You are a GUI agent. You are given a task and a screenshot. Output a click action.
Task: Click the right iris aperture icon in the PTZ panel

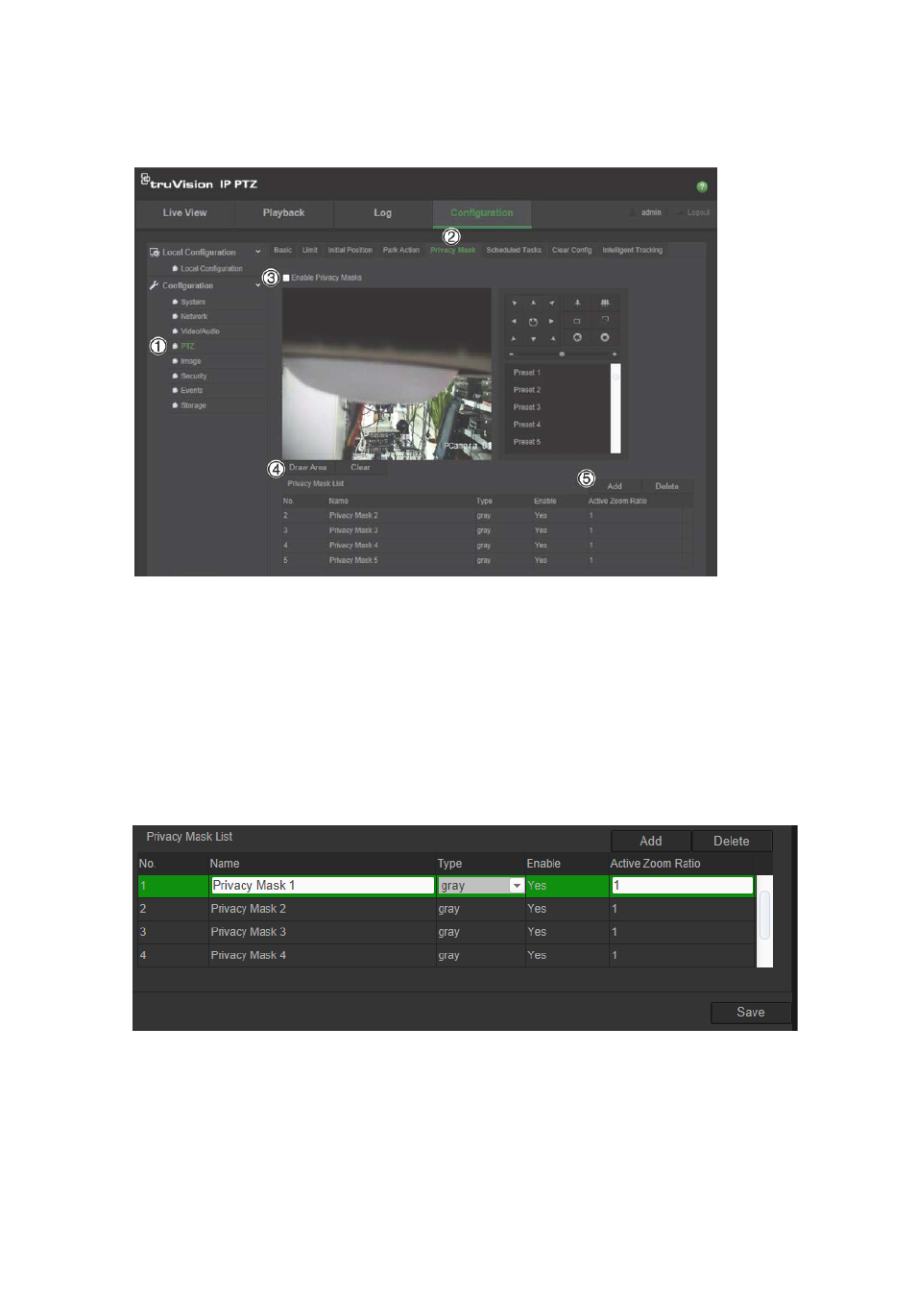605,337
